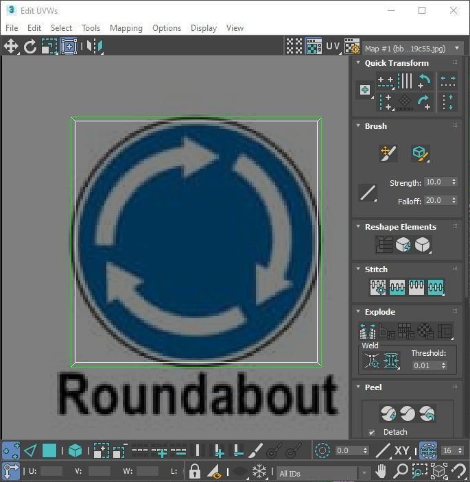Toggle checker pattern display icon

click(294, 47)
